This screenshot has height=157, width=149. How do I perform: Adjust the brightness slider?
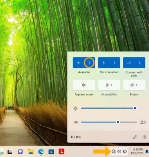(108, 108)
